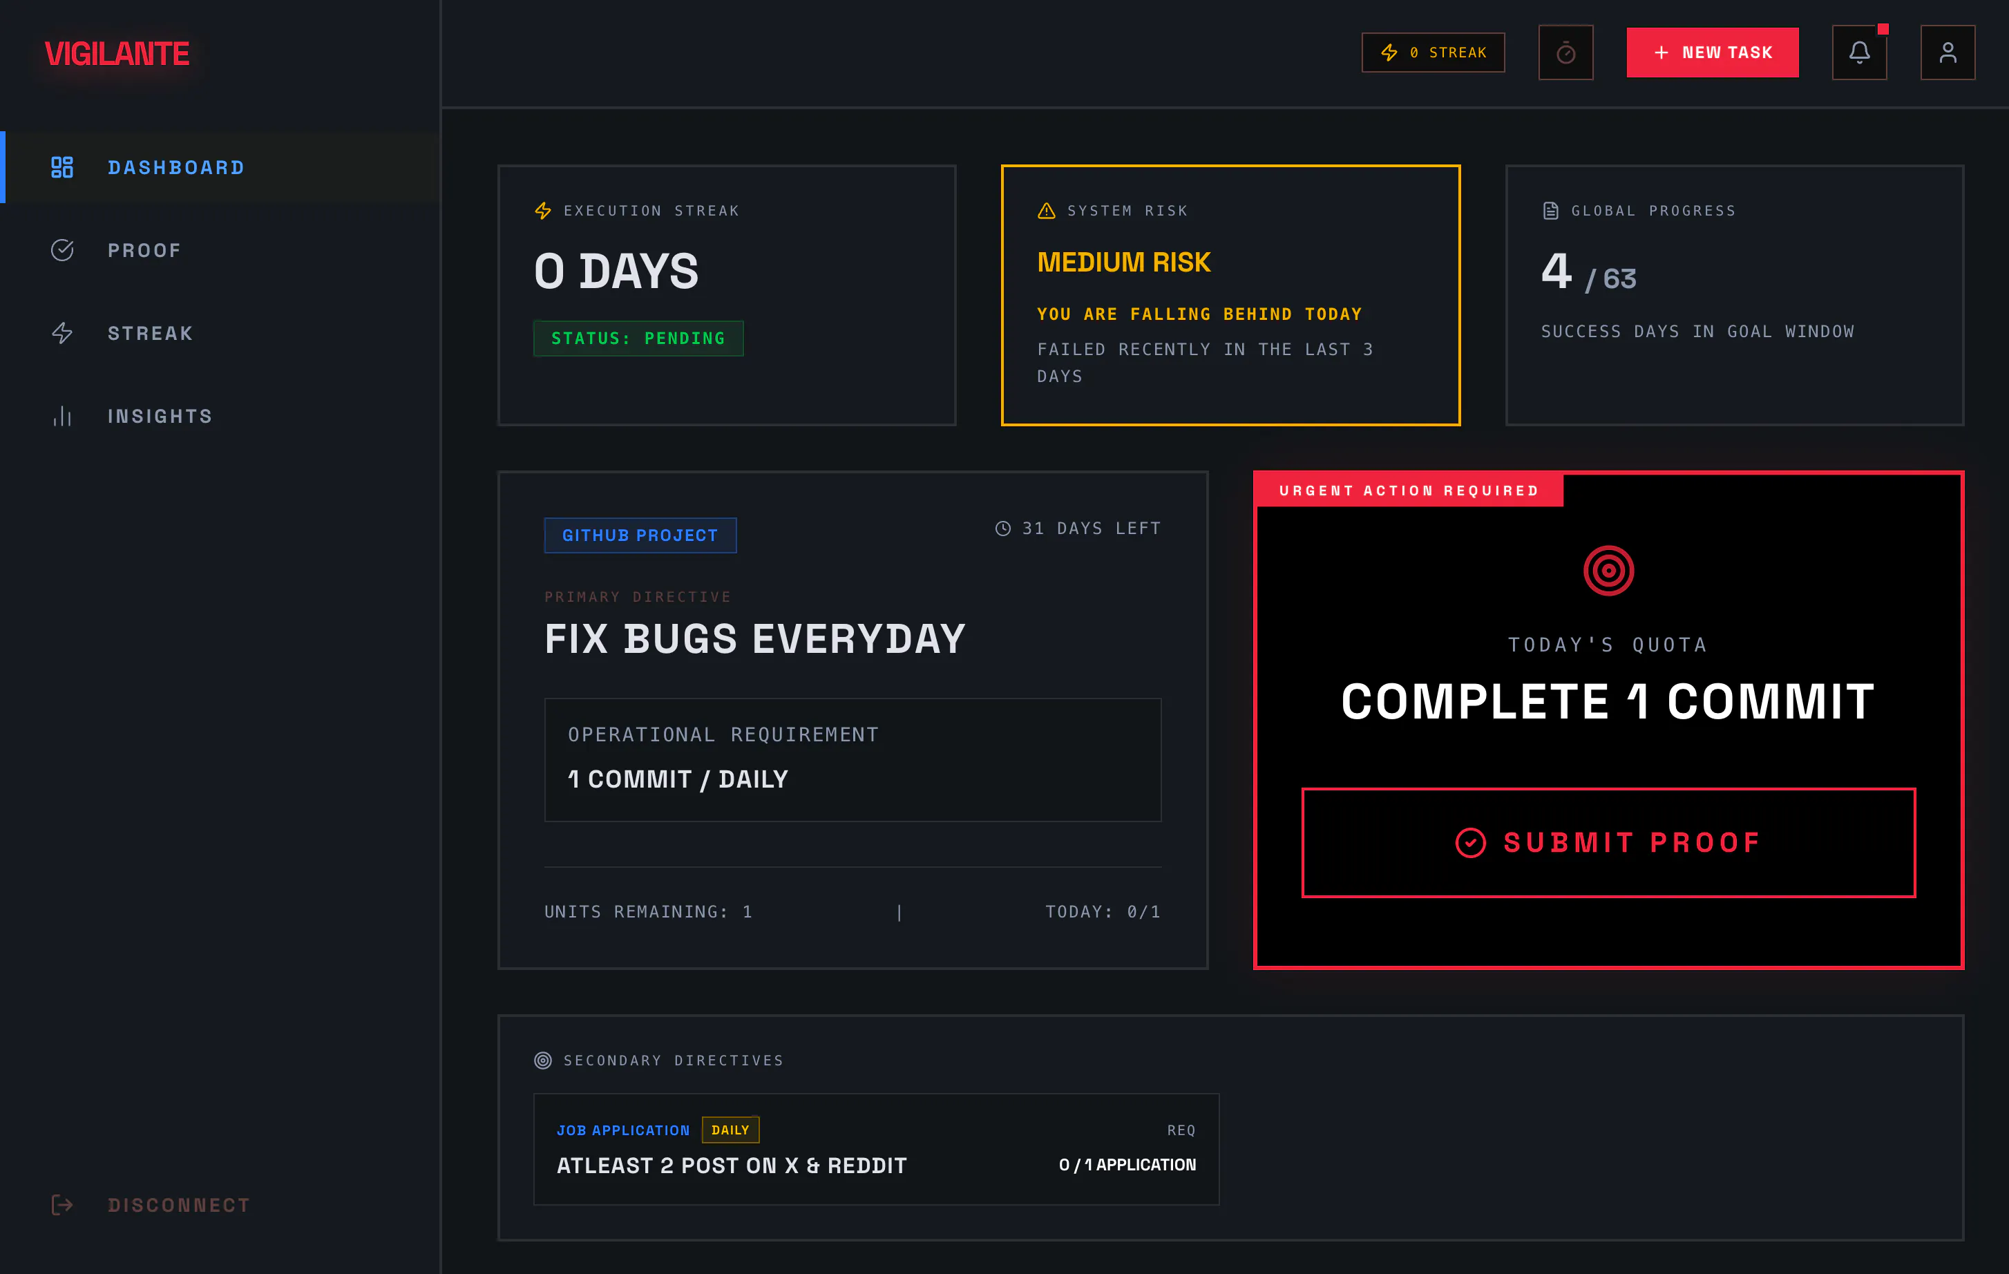
Task: Click the 'PRIMARY DIRECTIVE' label
Action: click(x=638, y=598)
